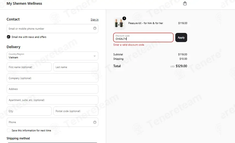Click the Last name field
This screenshot has width=235, height=143.
[x=76, y=67]
